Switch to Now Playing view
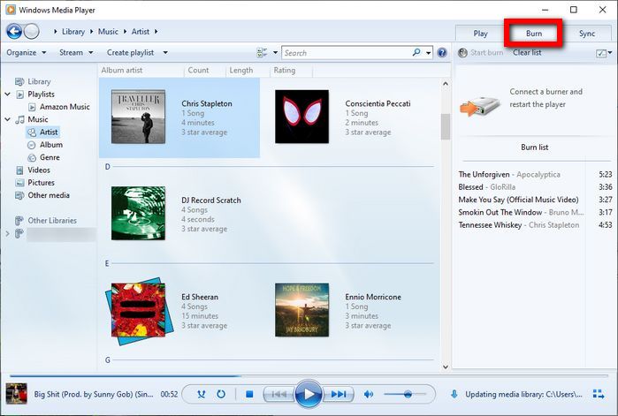 pyautogui.click(x=599, y=394)
